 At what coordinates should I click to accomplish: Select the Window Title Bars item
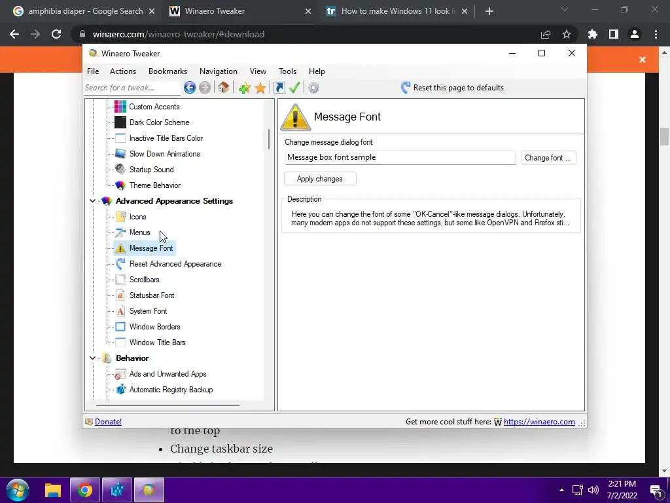(x=157, y=342)
